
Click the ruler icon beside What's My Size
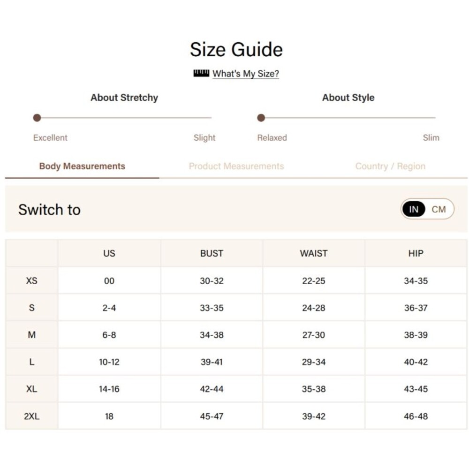pyautogui.click(x=201, y=73)
